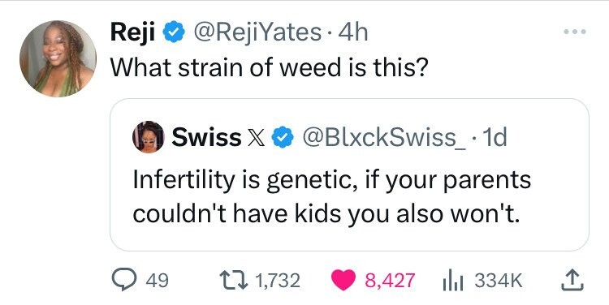609x305 pixels.
Task: Open Reji's profile picture
Action: 58,58
